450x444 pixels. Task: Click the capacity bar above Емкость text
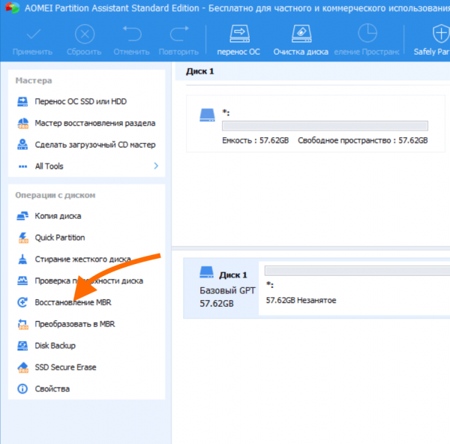point(325,126)
